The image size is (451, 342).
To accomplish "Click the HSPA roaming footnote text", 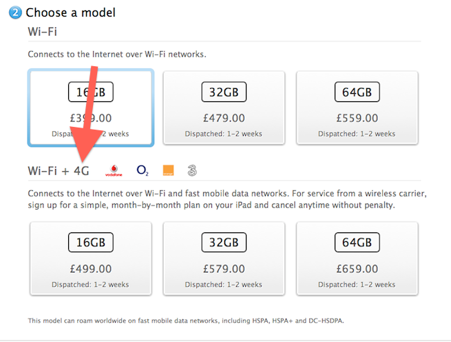I will 186,321.
